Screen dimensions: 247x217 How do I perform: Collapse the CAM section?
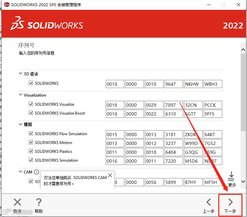coord(21,172)
